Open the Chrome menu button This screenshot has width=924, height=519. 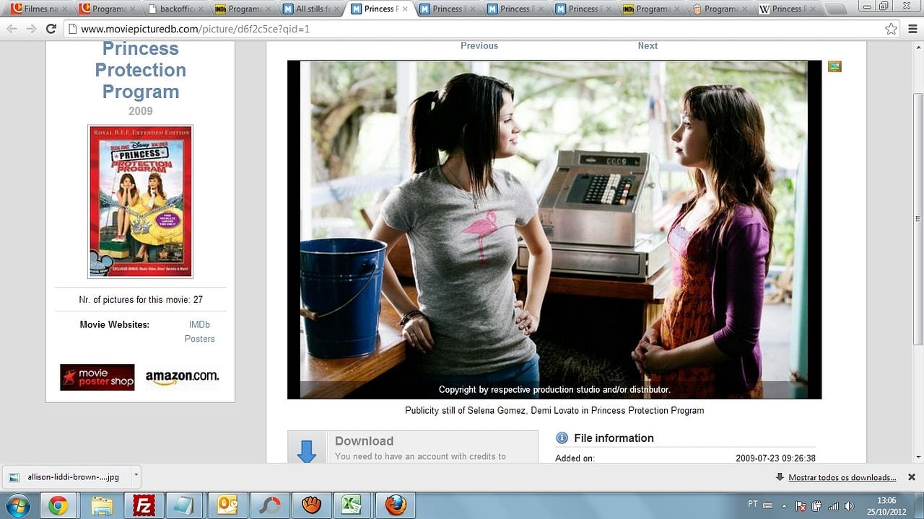[912, 29]
